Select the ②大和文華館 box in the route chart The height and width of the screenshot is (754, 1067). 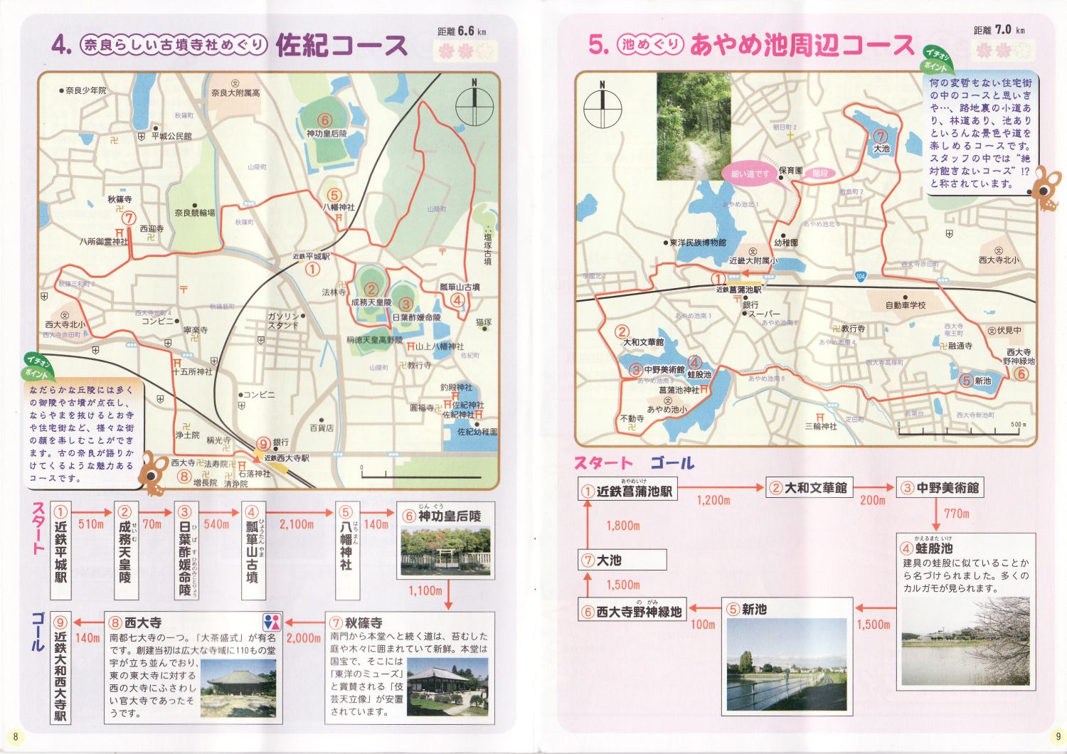pos(809,488)
